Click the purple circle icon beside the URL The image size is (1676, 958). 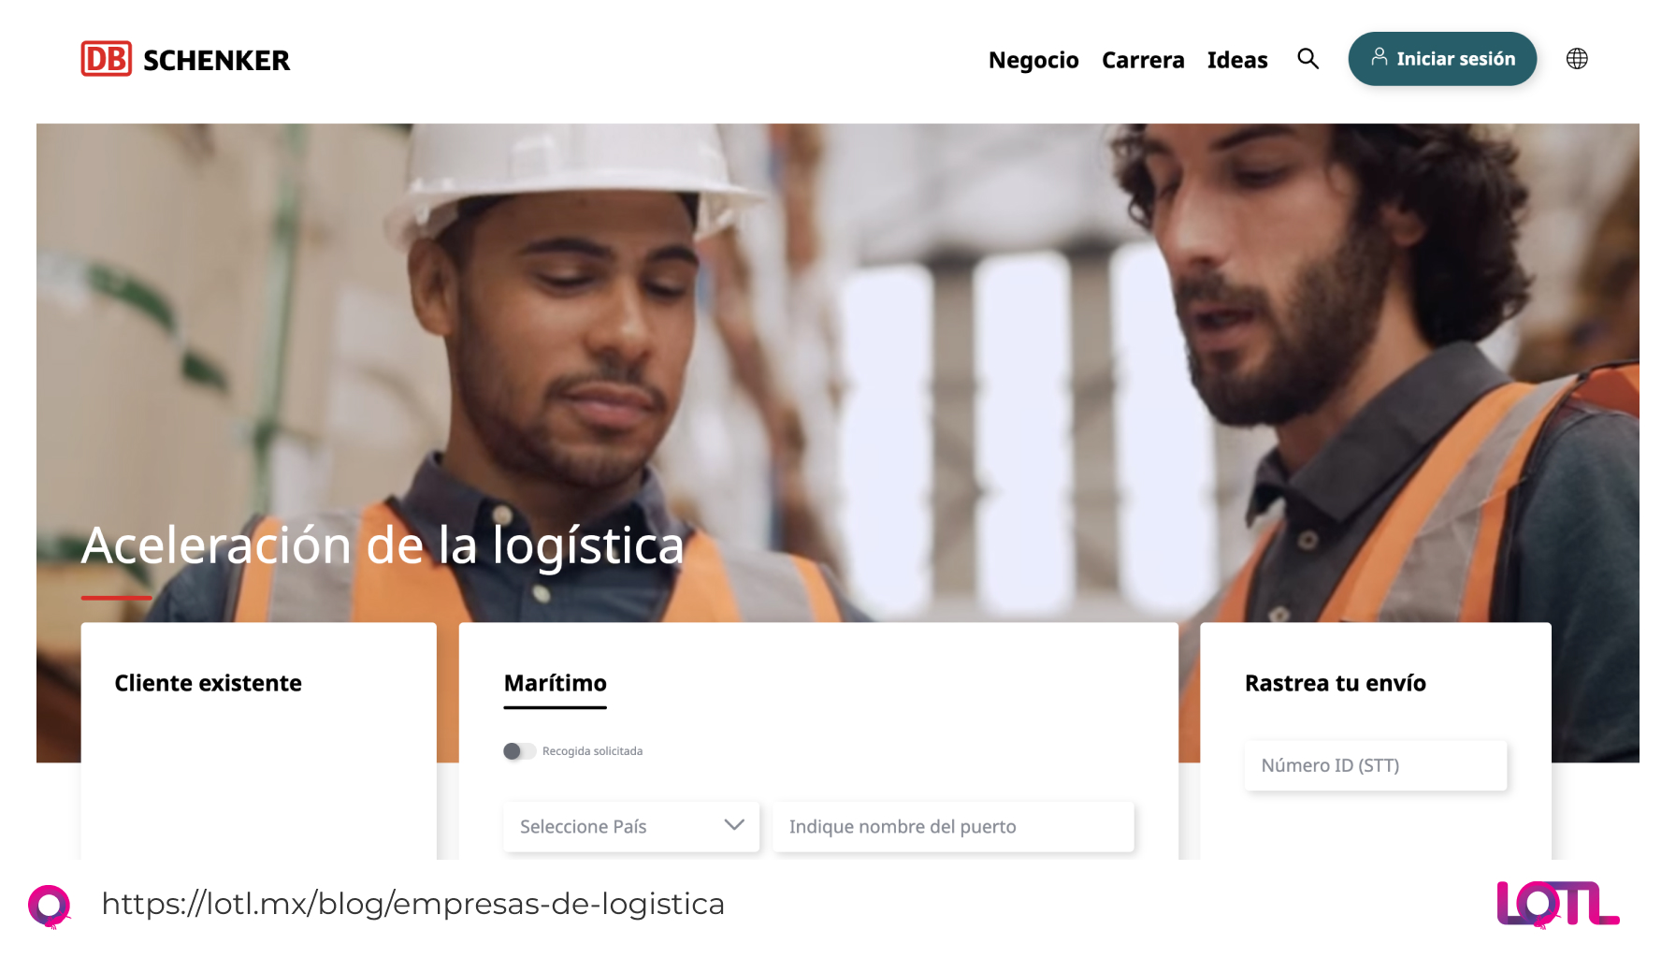(50, 906)
